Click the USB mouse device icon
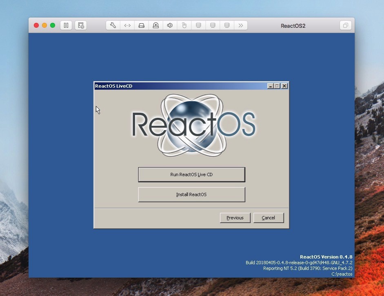Viewport: 384px width, 296px height. (184, 25)
